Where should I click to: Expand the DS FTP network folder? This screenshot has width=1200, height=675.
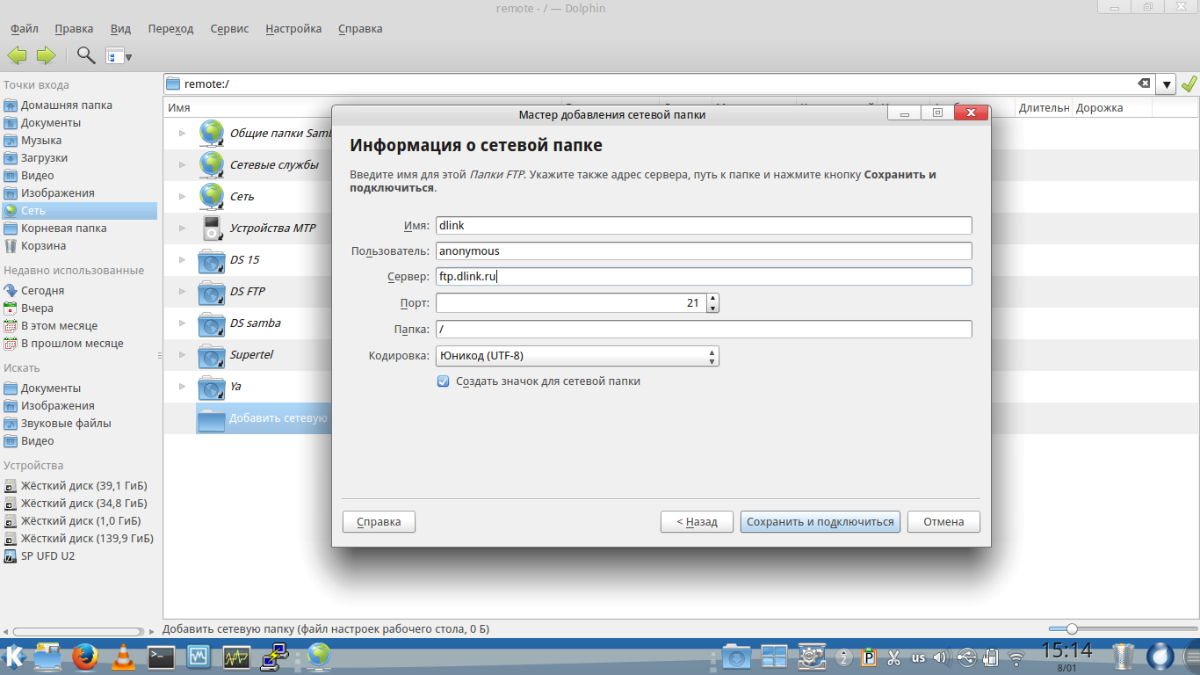pyautogui.click(x=183, y=292)
